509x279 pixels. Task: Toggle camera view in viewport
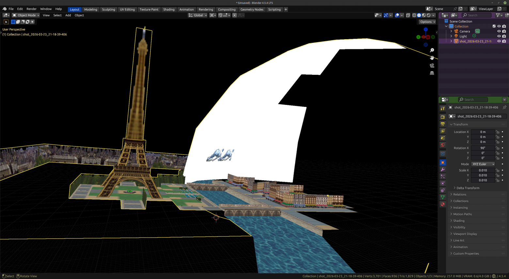[432, 65]
